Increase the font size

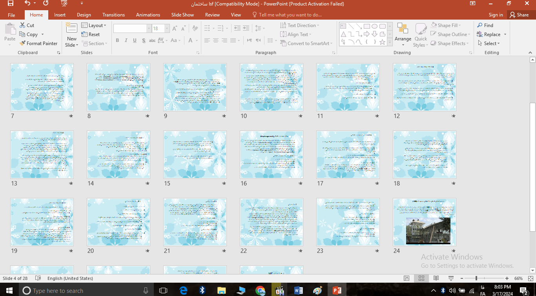[175, 29]
